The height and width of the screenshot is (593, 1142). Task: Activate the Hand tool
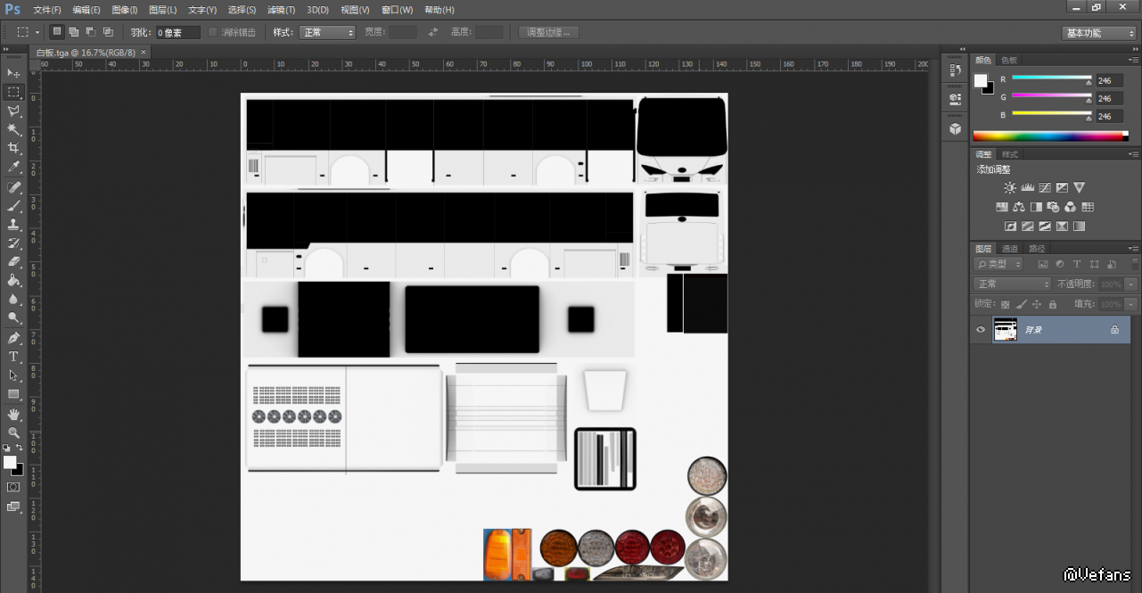point(13,415)
